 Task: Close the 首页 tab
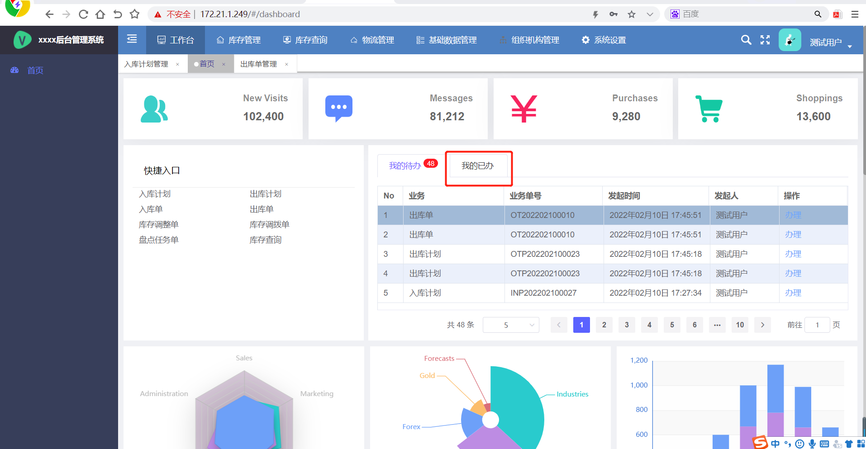(x=224, y=64)
